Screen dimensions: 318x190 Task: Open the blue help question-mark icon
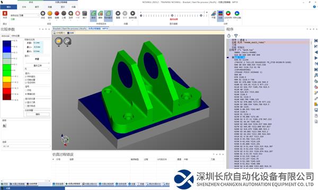point(315,7)
